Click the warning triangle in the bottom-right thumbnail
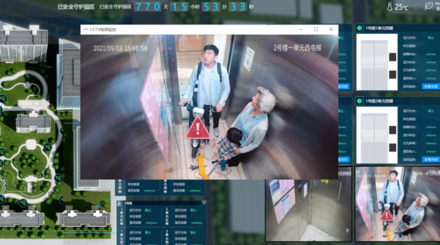Image resolution: width=440 pixels, height=245 pixels. pyautogui.click(x=386, y=215)
